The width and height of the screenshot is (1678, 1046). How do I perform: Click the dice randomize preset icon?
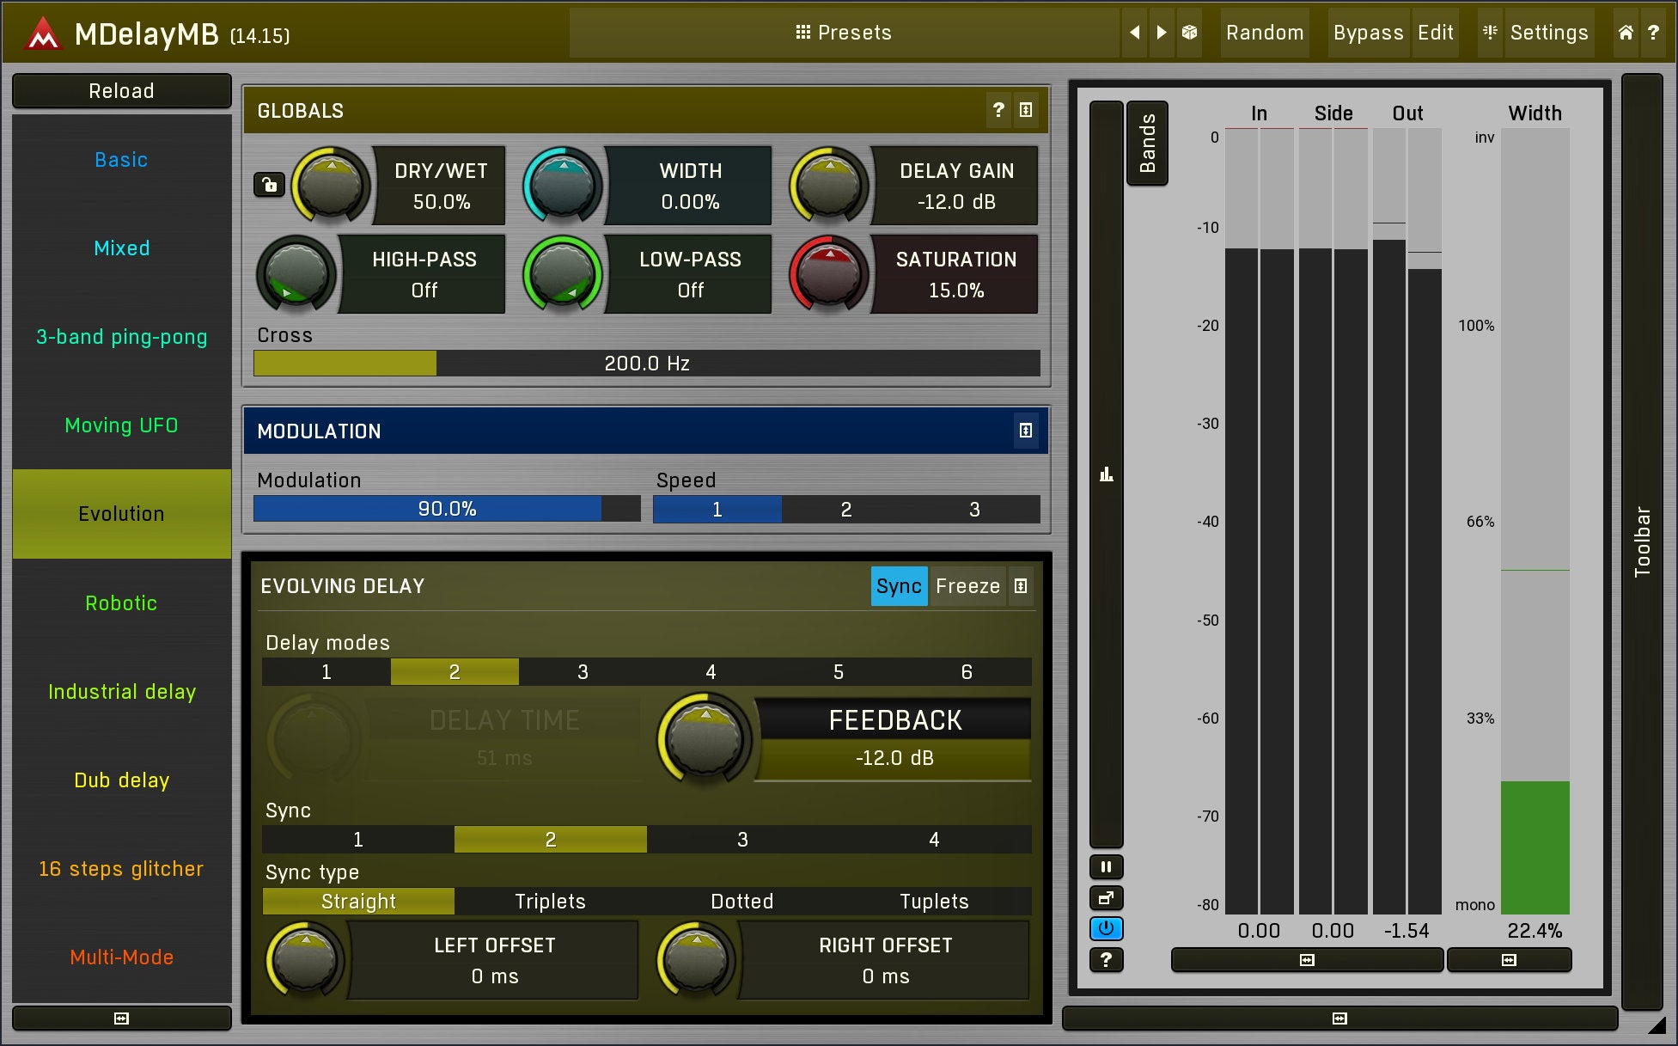(1189, 33)
